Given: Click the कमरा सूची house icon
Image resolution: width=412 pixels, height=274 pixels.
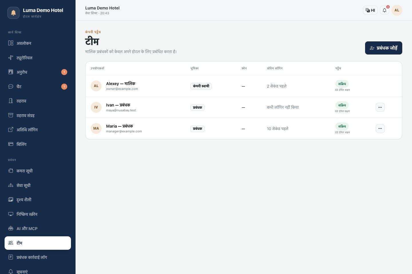Looking at the screenshot, I should 11,171.
